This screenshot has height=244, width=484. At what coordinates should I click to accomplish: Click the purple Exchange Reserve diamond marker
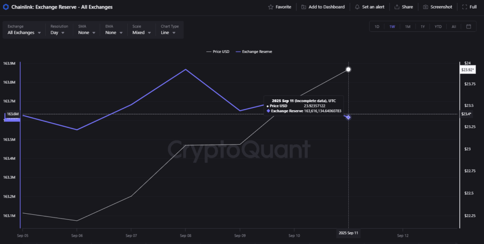348,117
